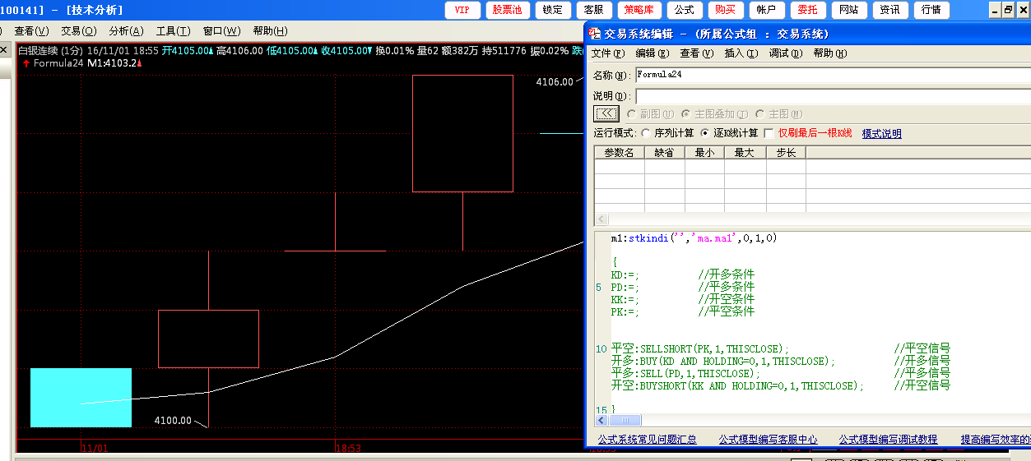Click the 购买 purchase button
1031x461 pixels.
click(725, 10)
